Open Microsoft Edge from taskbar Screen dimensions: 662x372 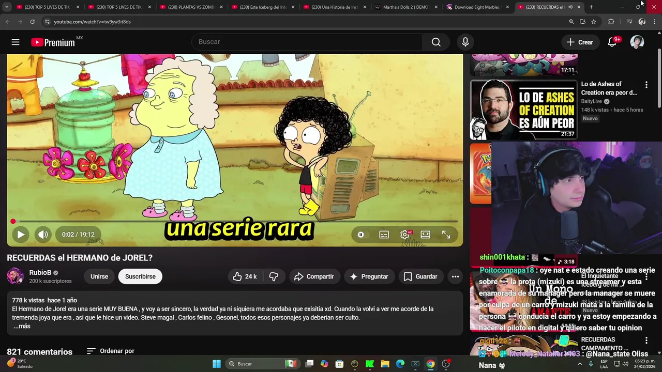point(400,364)
